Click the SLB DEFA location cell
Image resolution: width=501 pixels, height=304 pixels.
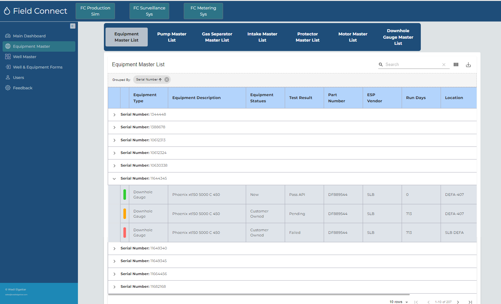pyautogui.click(x=458, y=233)
